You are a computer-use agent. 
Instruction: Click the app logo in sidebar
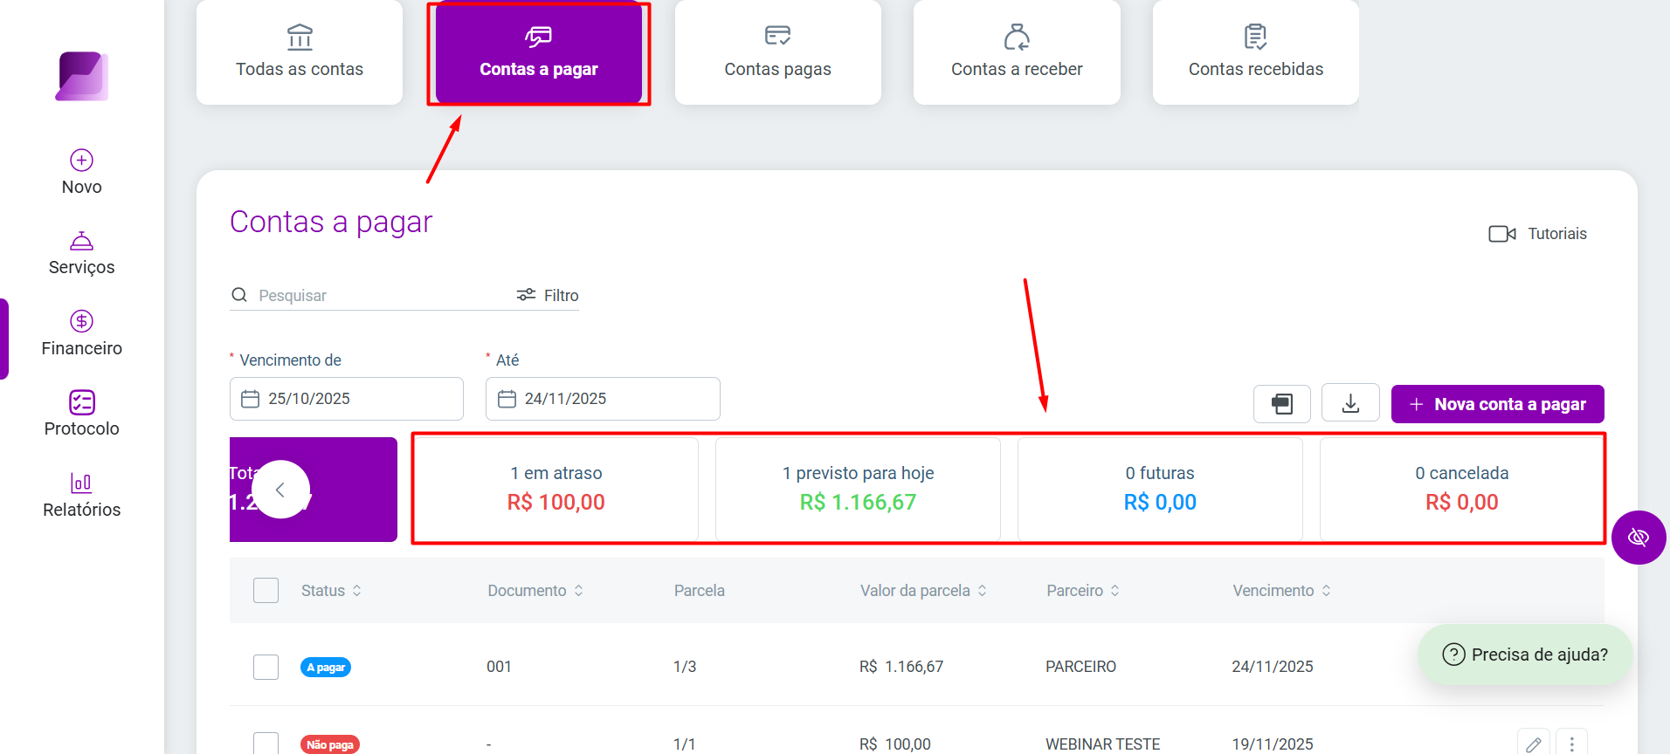coord(82,76)
